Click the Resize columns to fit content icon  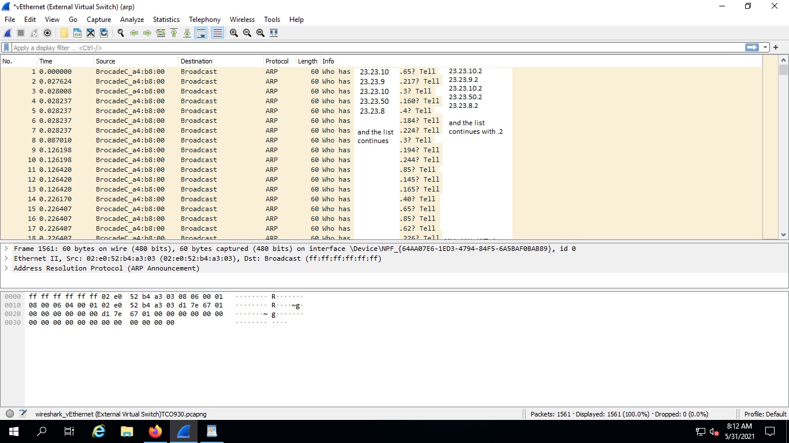point(274,33)
